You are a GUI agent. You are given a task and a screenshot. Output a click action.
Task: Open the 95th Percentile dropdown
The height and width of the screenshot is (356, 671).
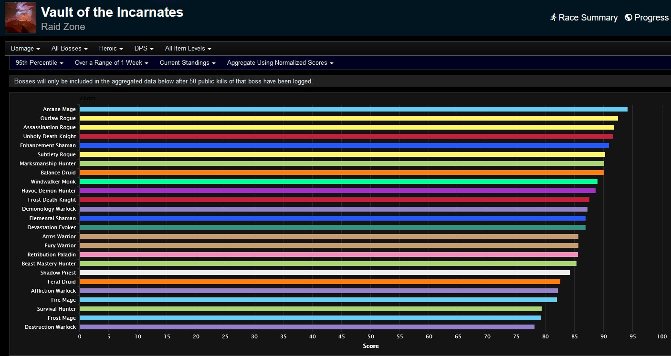39,62
